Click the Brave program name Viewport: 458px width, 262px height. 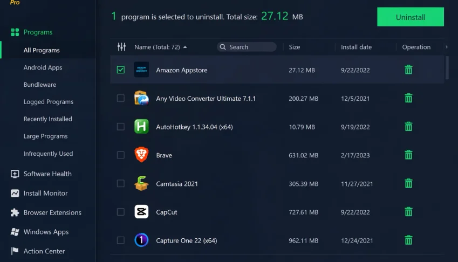(164, 155)
